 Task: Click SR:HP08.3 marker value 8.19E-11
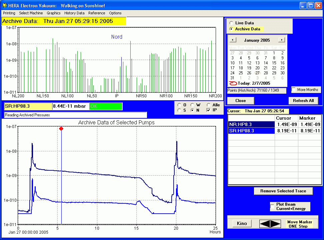[x=310, y=131]
